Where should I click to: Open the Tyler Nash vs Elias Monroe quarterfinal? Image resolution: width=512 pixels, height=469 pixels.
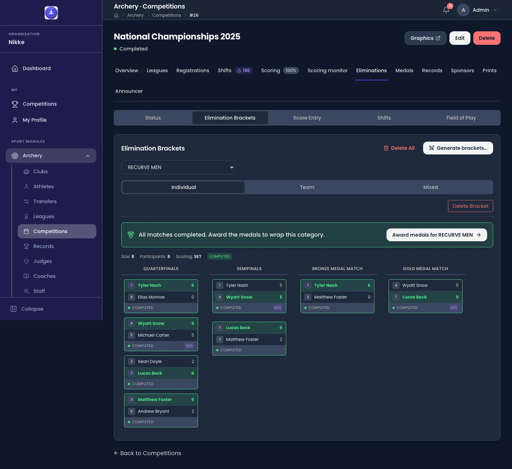tap(161, 296)
